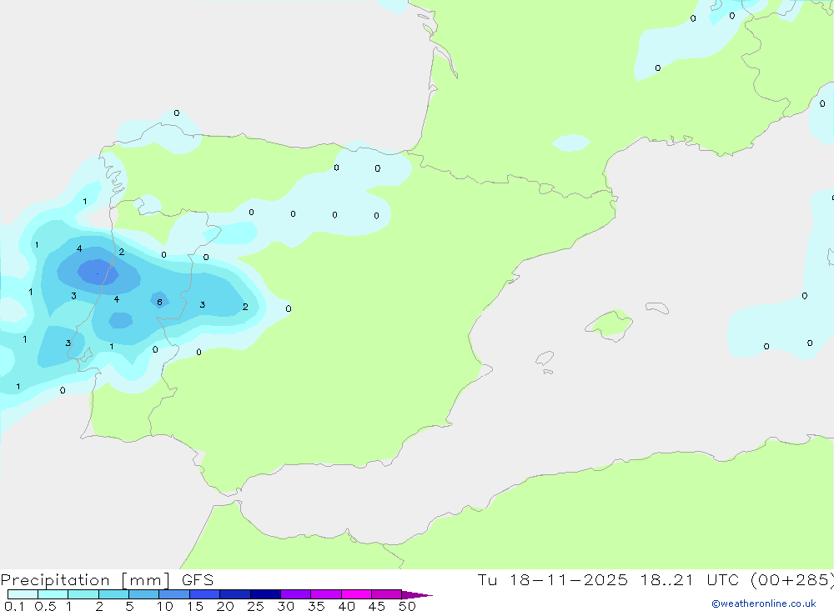Viewport: 834px width, 611px height.
Task: Click the "30" legend scale label
Action: [x=285, y=606]
